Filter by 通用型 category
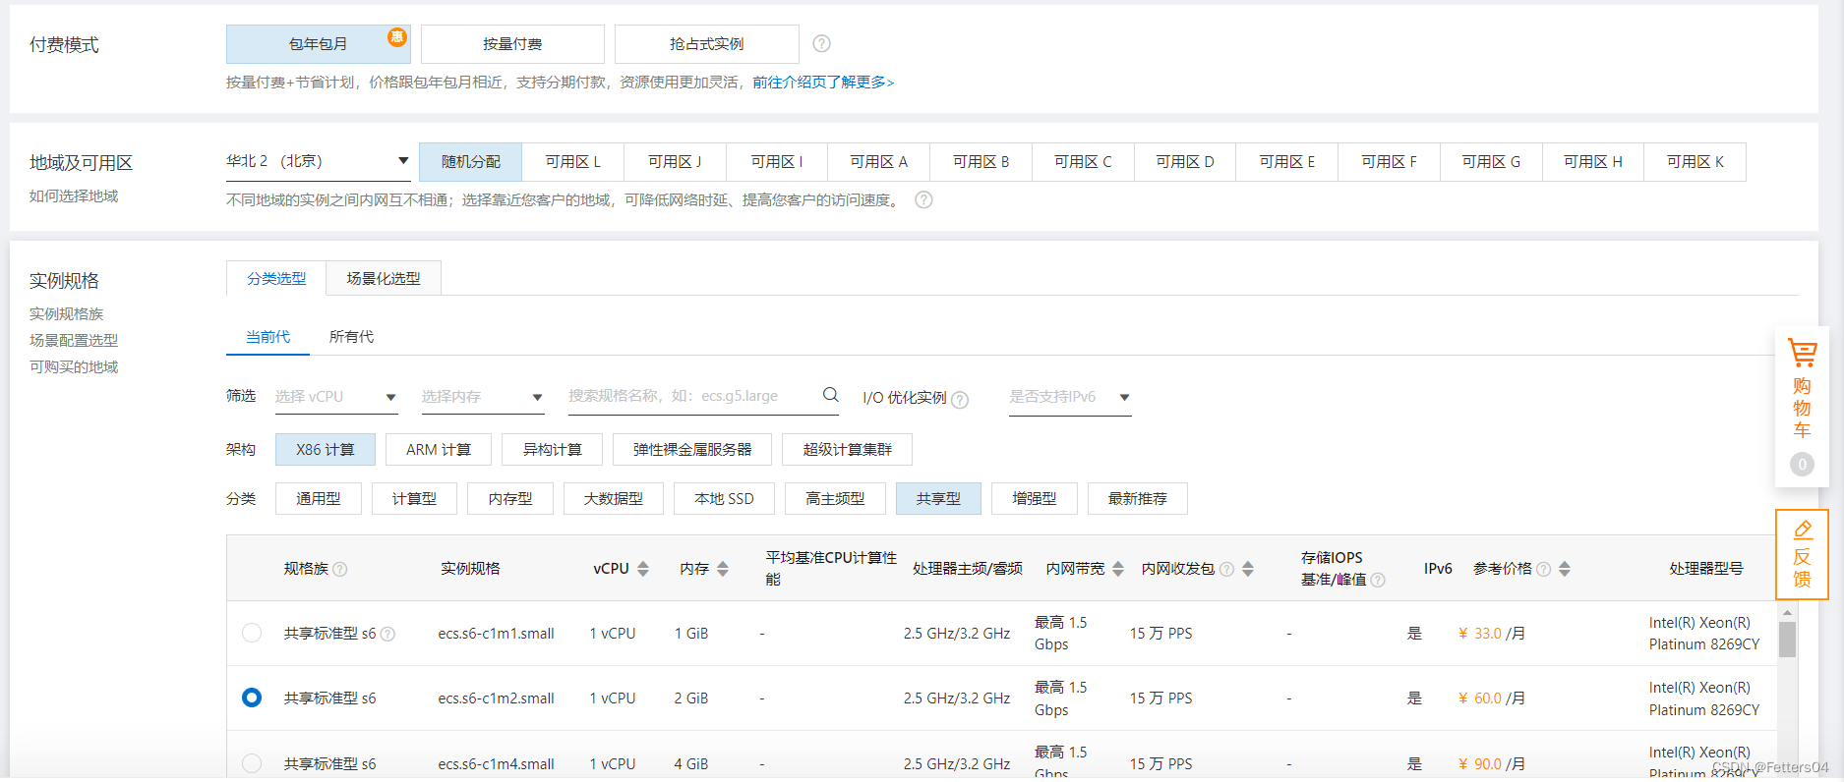 point(319,499)
